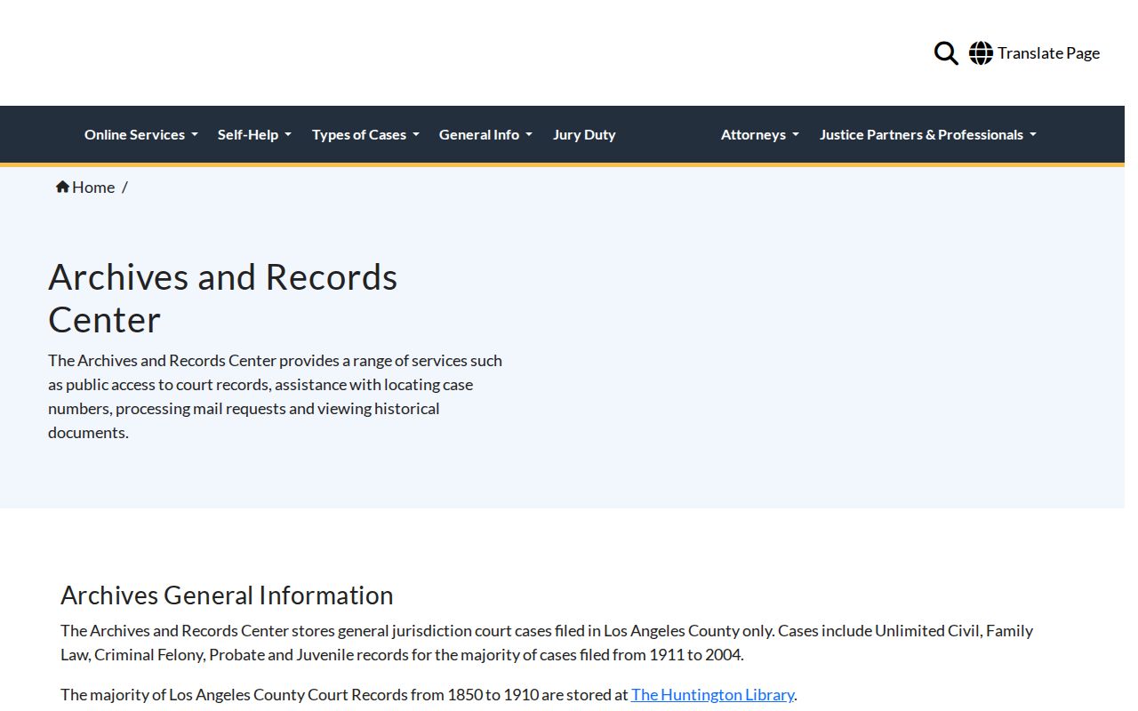The image size is (1138, 711).
Task: Select the Archives General Information heading
Action: (x=227, y=595)
